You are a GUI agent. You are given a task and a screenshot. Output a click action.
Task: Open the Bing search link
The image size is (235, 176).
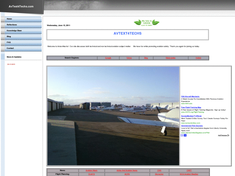coord(146,58)
